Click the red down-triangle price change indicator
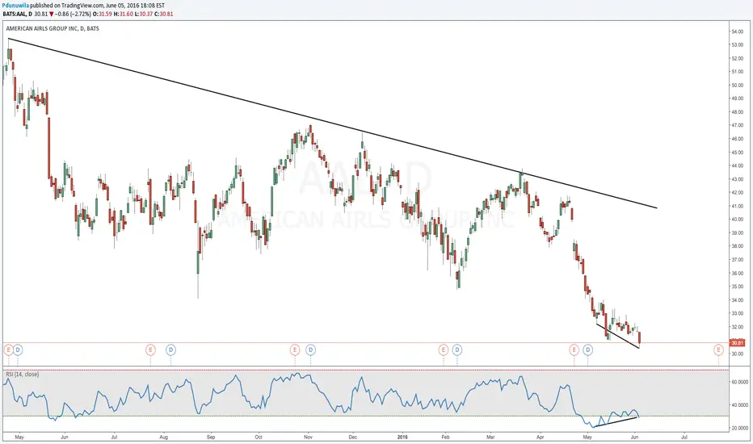 (x=52, y=14)
